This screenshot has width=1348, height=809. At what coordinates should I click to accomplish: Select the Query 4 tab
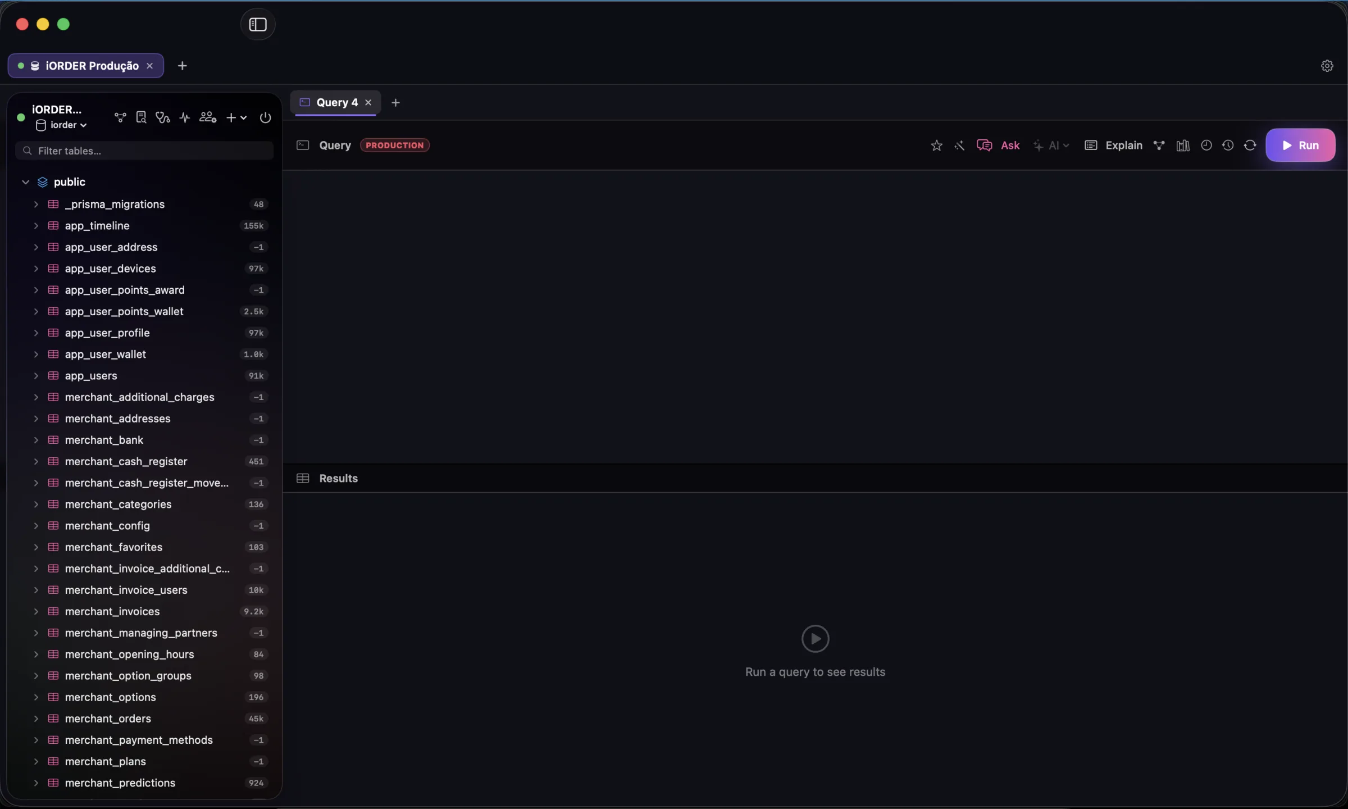click(336, 102)
